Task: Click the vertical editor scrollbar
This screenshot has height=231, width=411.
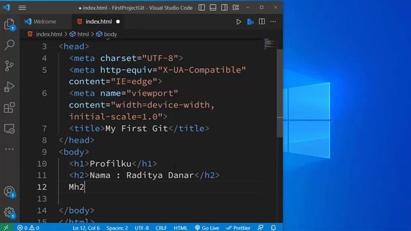Action: [x=279, y=93]
